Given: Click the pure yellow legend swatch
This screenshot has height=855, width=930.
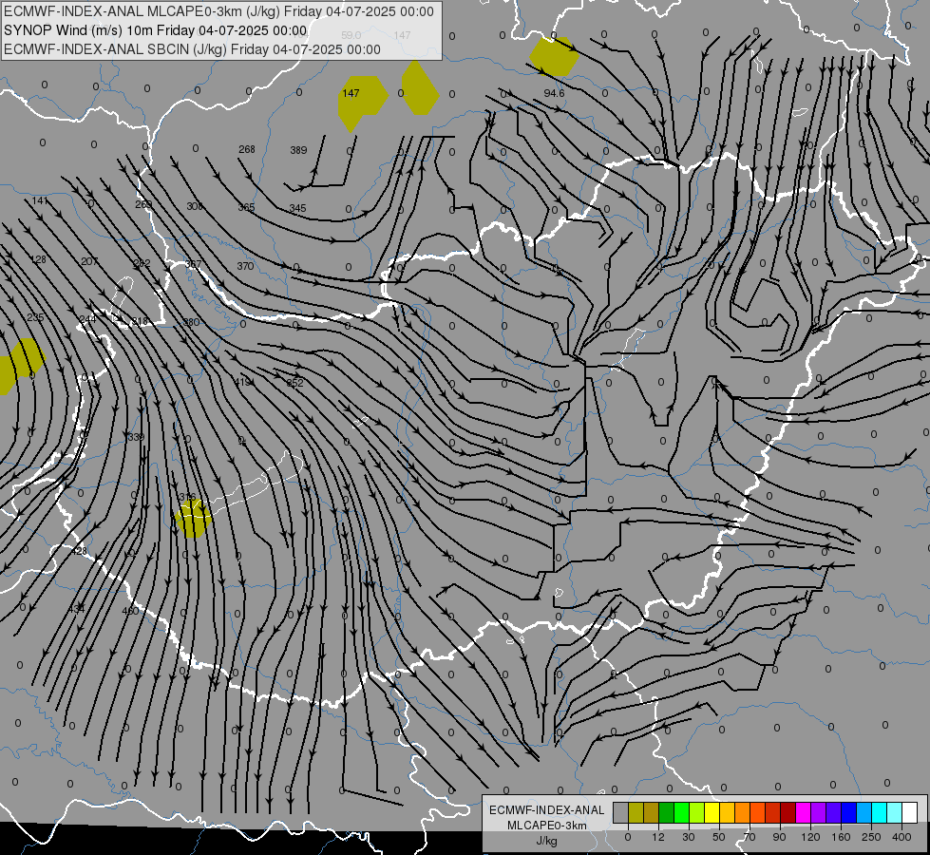Looking at the screenshot, I should (712, 813).
